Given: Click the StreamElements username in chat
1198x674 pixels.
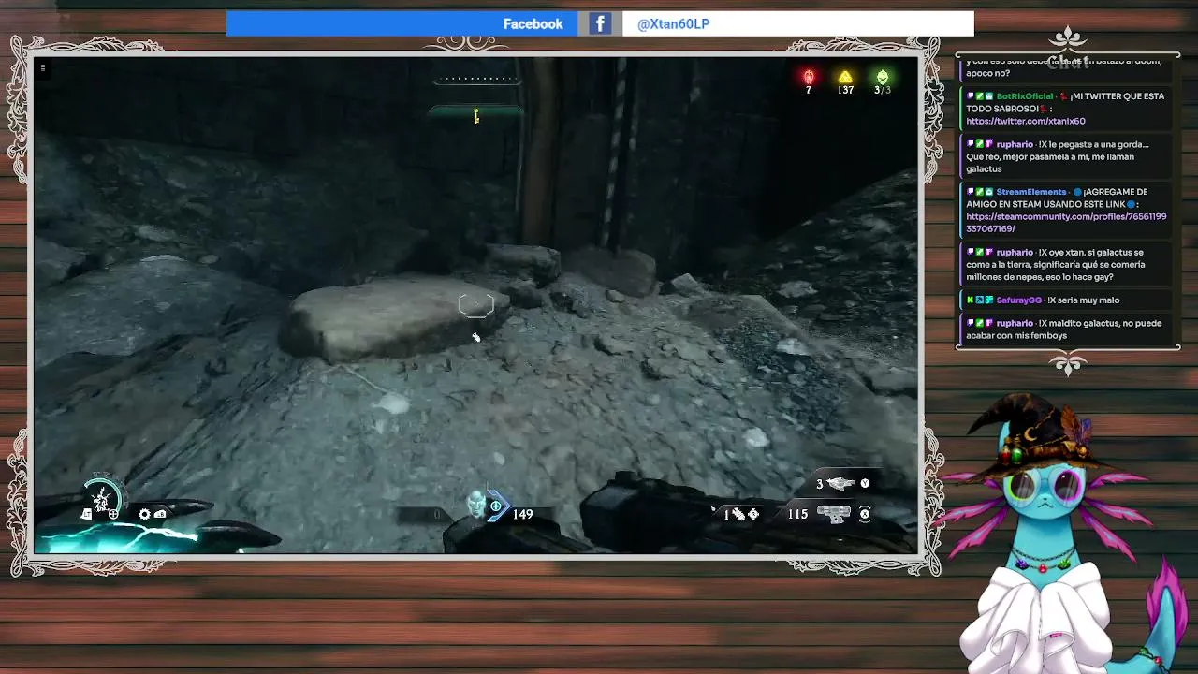Looking at the screenshot, I should click(x=1031, y=192).
